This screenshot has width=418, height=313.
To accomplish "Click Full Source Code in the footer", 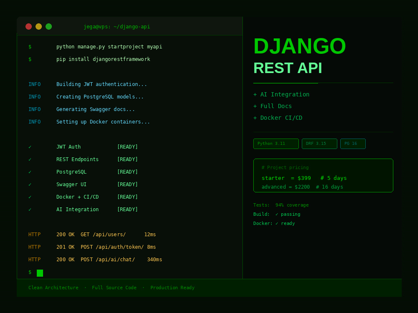I will (114, 288).
